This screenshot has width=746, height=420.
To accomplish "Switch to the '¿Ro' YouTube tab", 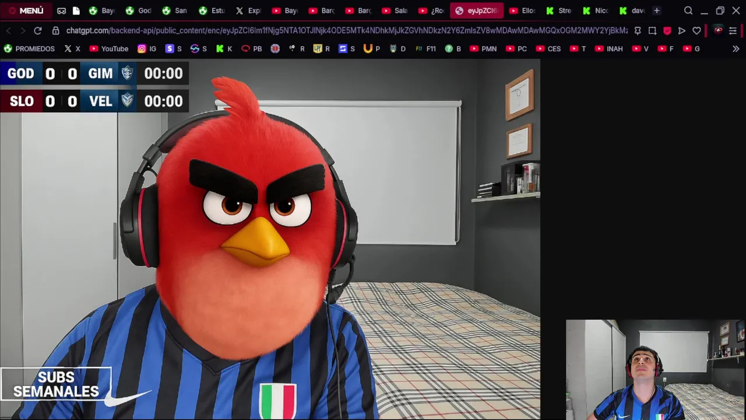I will (x=431, y=10).
